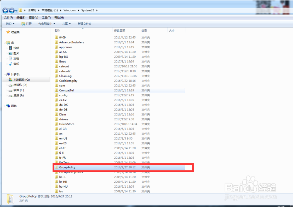
Task: Open the 组织 dropdown in toolbar
Action: click(x=10, y=24)
